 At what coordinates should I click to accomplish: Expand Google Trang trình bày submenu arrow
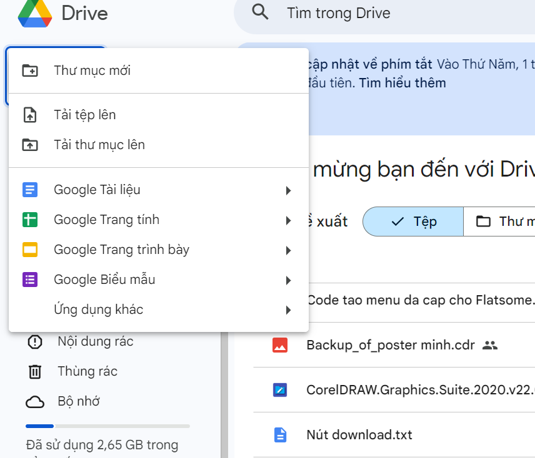pos(289,250)
